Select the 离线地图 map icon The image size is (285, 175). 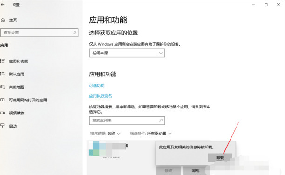tap(2, 87)
